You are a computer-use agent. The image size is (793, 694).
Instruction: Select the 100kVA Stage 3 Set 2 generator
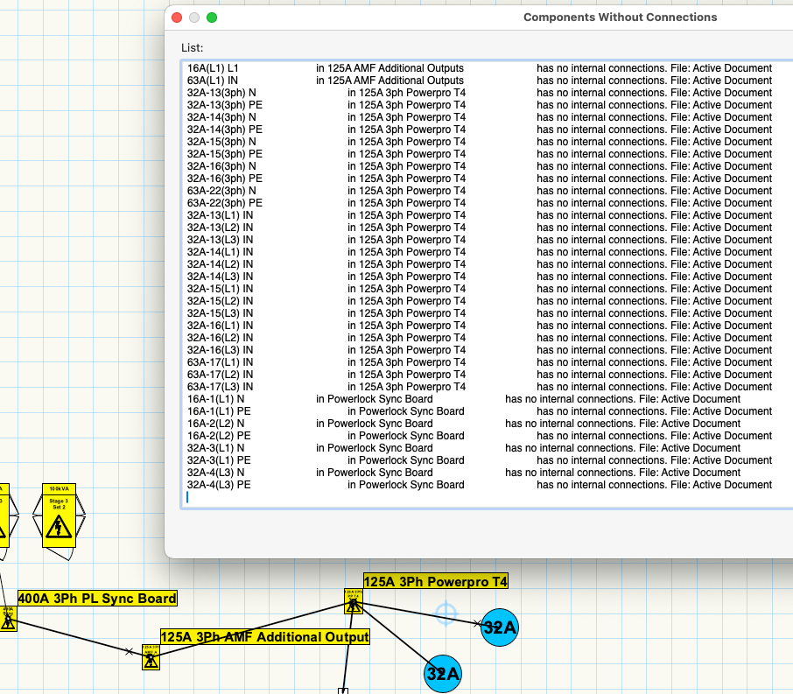click(59, 516)
